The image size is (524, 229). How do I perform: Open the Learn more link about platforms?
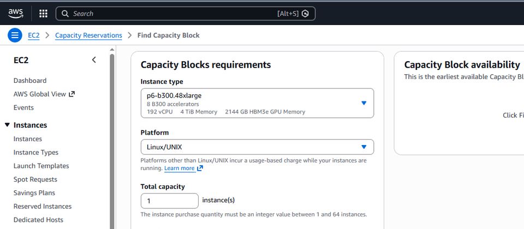pos(180,168)
